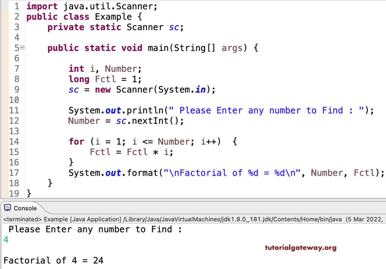Select the Fctl variable on line 8
The image size is (386, 269).
click(106, 79)
